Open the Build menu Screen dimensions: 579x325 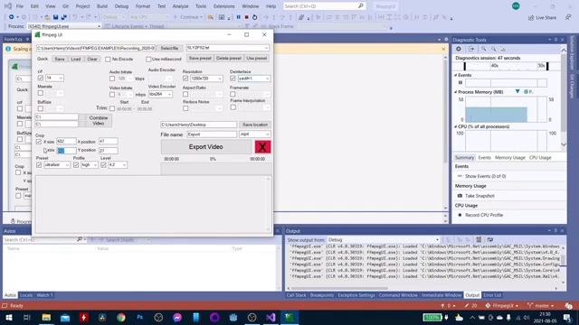pyautogui.click(x=102, y=6)
